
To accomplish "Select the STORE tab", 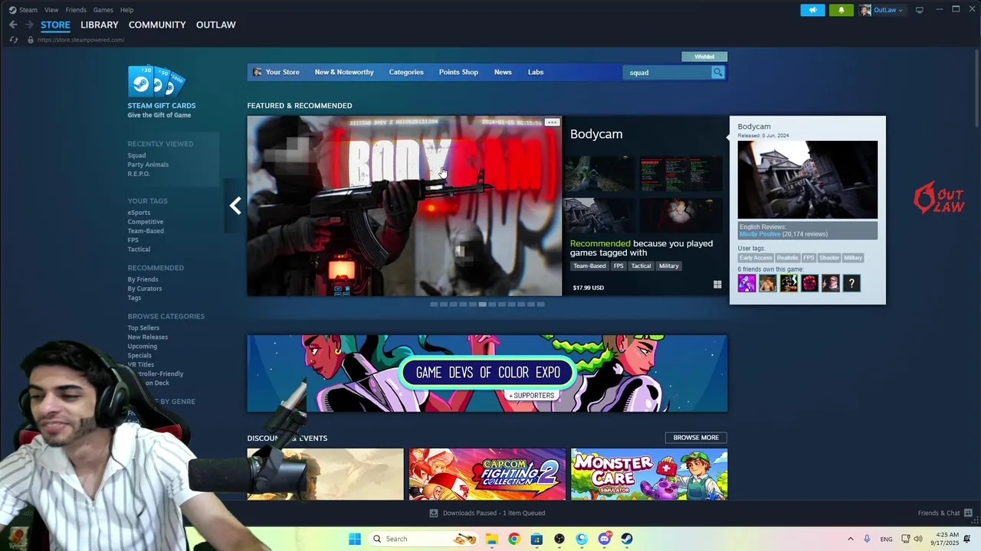I will (x=55, y=24).
